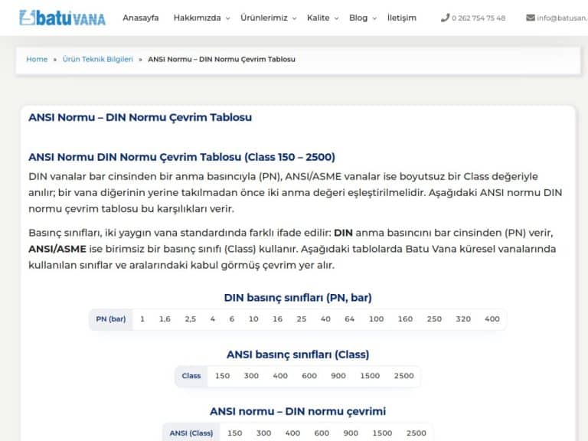Image resolution: width=588 pixels, height=441 pixels.
Task: Click the phone icon in header
Action: tap(445, 18)
